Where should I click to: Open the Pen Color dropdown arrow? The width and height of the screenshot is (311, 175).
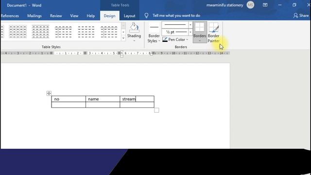187,39
